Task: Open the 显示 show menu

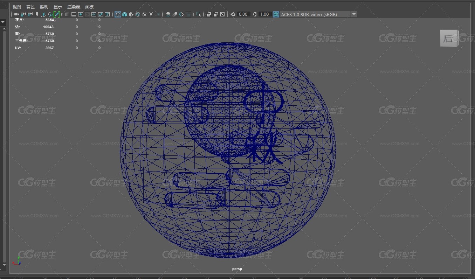Action: (x=58, y=7)
